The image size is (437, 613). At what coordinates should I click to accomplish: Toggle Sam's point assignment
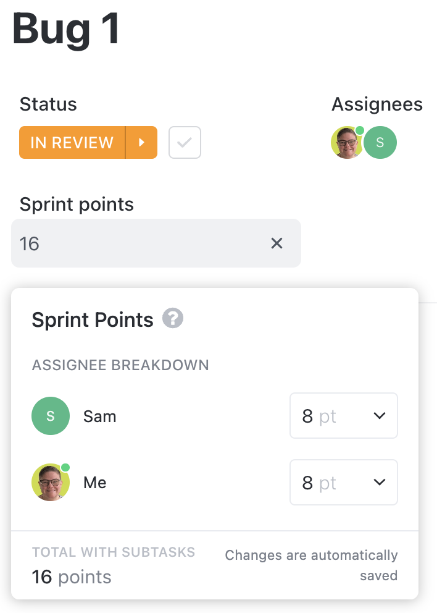click(x=343, y=415)
